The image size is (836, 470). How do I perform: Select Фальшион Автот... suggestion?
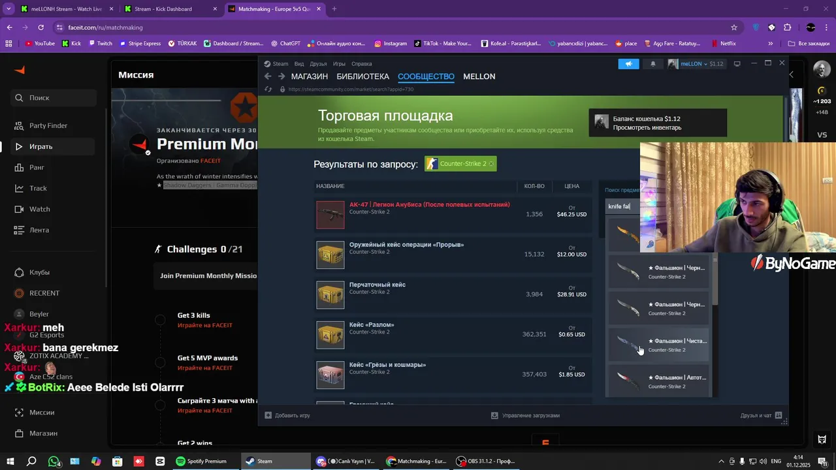(x=658, y=381)
